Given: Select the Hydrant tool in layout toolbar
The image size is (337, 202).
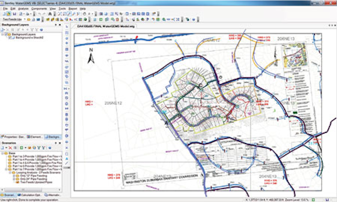Looking at the screenshot, I should 67,43.
